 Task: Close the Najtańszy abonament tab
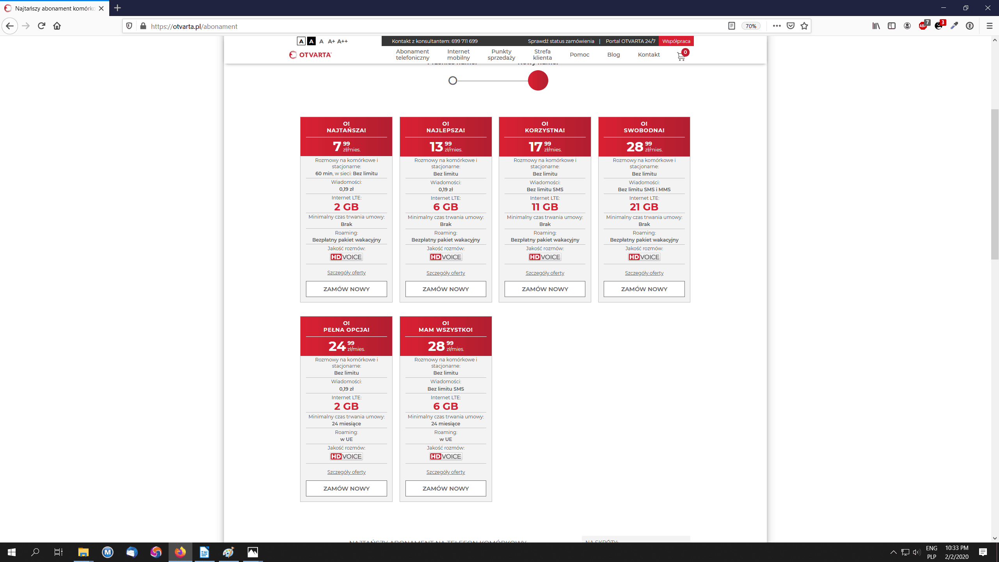click(x=101, y=8)
